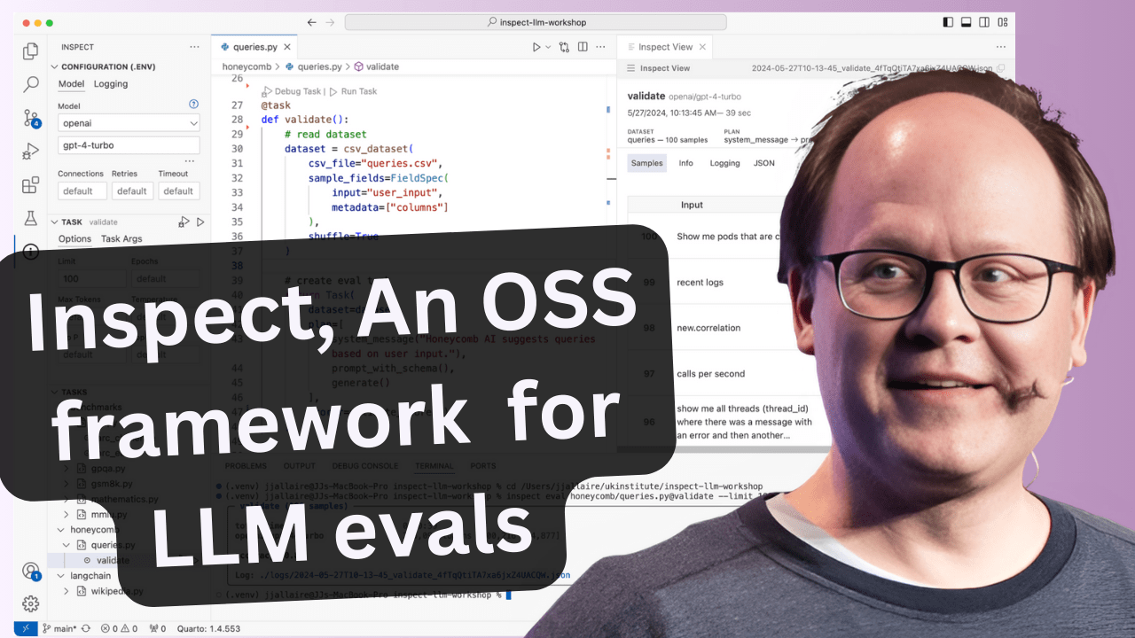
Task: Click the run task play icon in Task header
Action: pyautogui.click(x=200, y=222)
